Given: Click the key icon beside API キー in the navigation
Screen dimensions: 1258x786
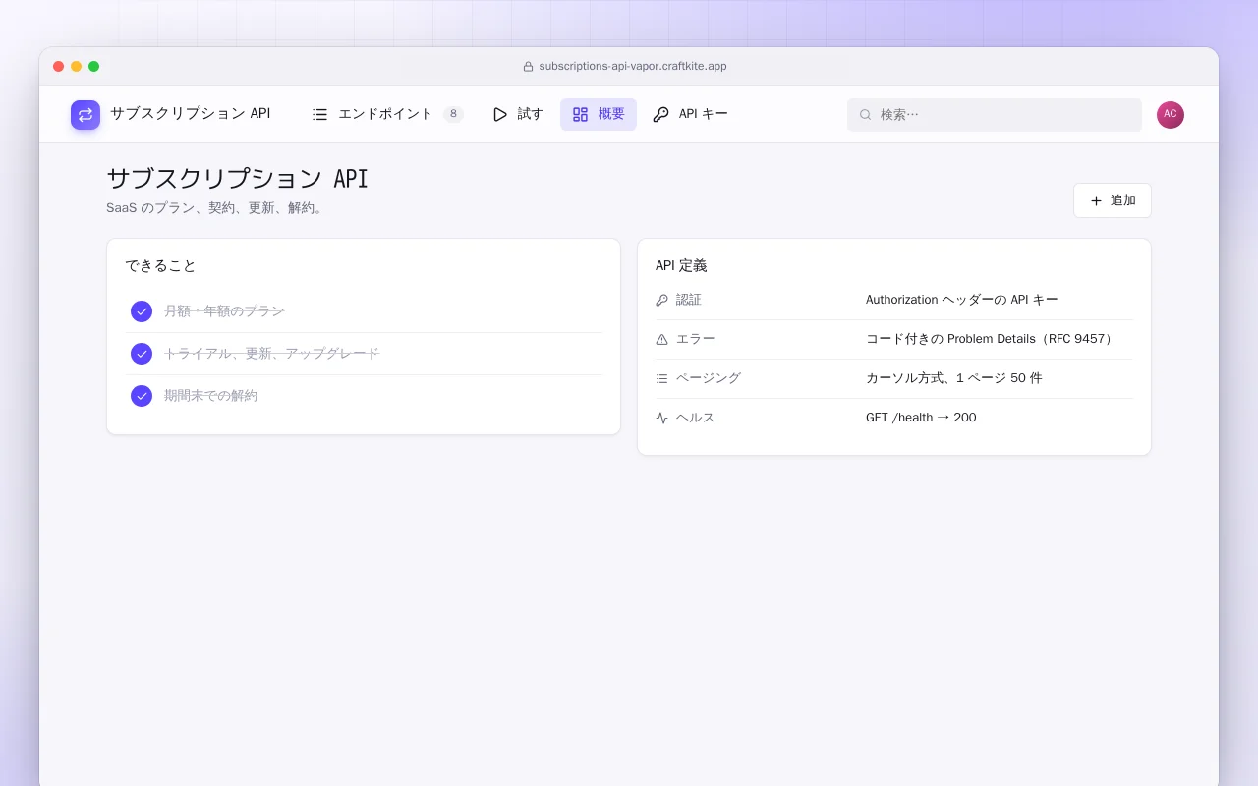Looking at the screenshot, I should [x=660, y=114].
